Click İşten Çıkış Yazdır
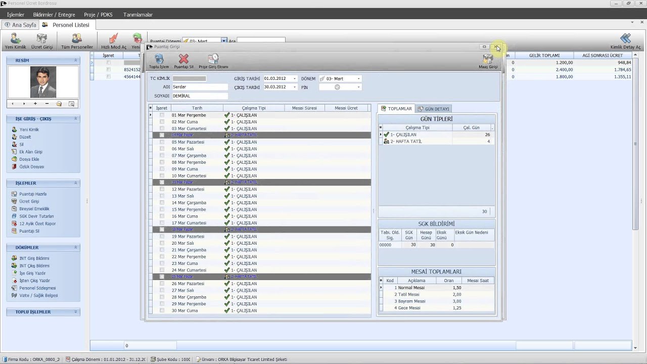Screen dimensions: 647x364 pyautogui.click(x=34, y=281)
